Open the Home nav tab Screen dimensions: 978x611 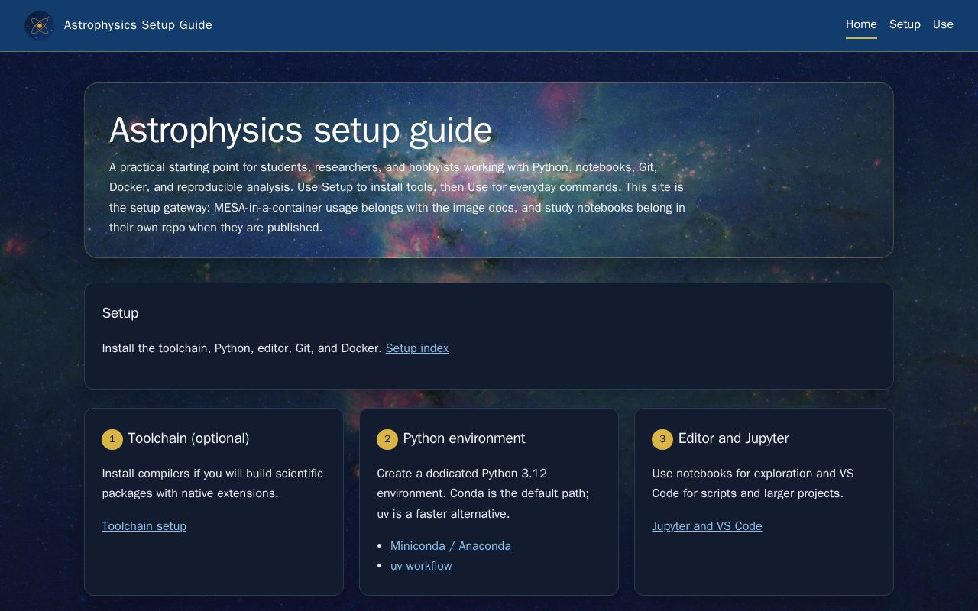(861, 24)
